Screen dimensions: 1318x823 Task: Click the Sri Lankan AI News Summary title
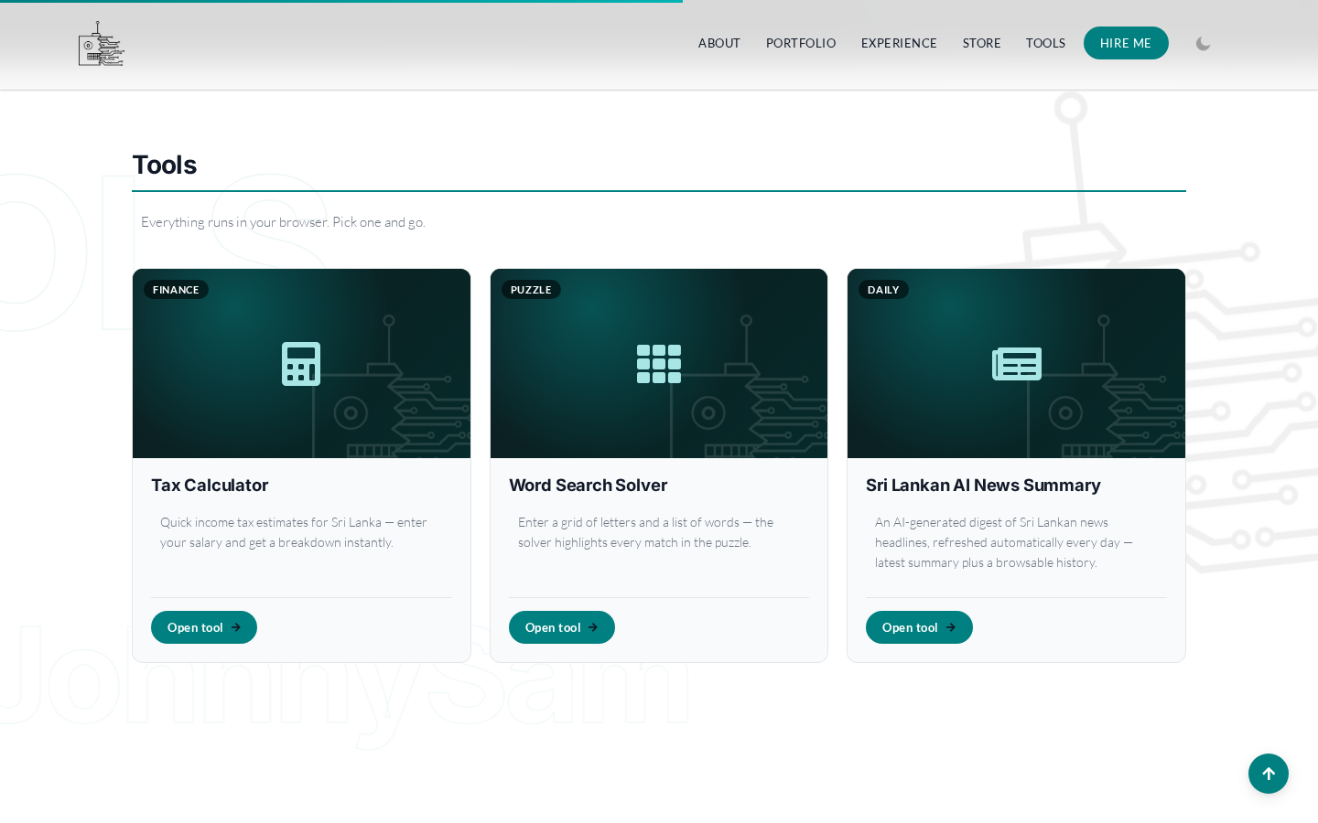coord(983,486)
